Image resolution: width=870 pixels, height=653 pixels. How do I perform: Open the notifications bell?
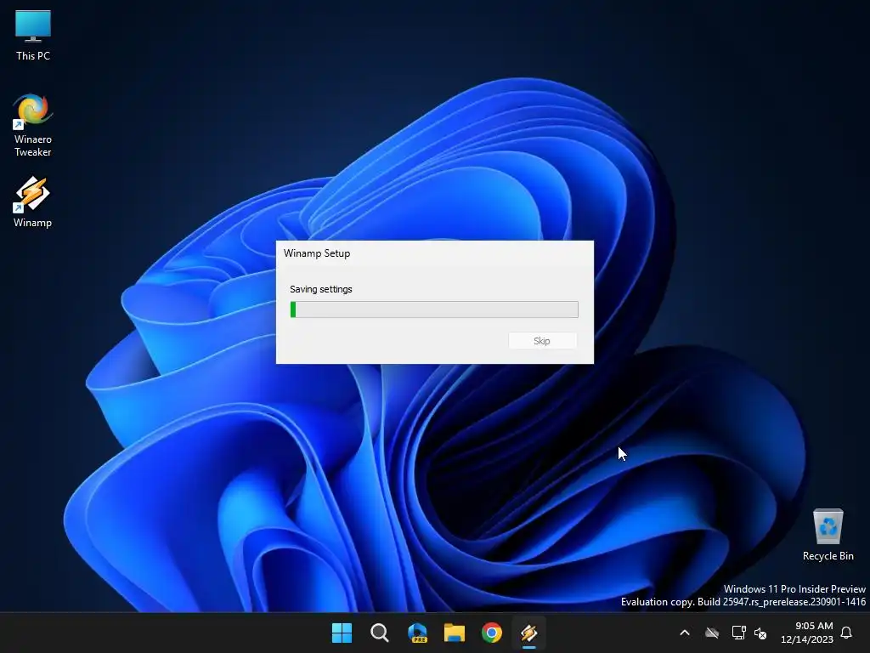point(846,633)
